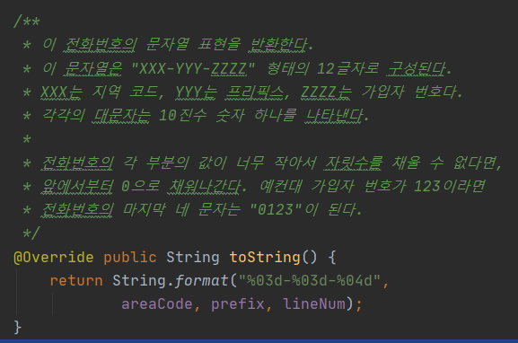Click the 'public' keyword

point(130,258)
